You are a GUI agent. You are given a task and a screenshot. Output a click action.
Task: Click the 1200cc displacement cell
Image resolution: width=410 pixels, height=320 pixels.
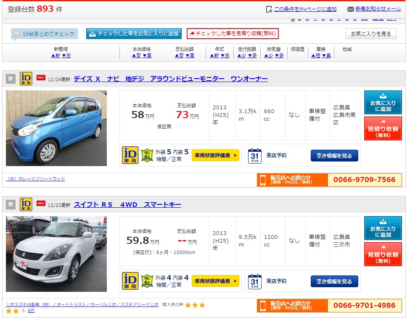click(x=273, y=241)
